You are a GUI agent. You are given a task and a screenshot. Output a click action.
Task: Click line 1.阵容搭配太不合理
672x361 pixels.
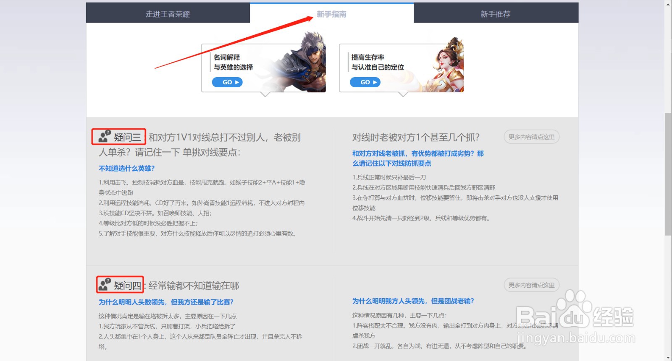point(455,330)
